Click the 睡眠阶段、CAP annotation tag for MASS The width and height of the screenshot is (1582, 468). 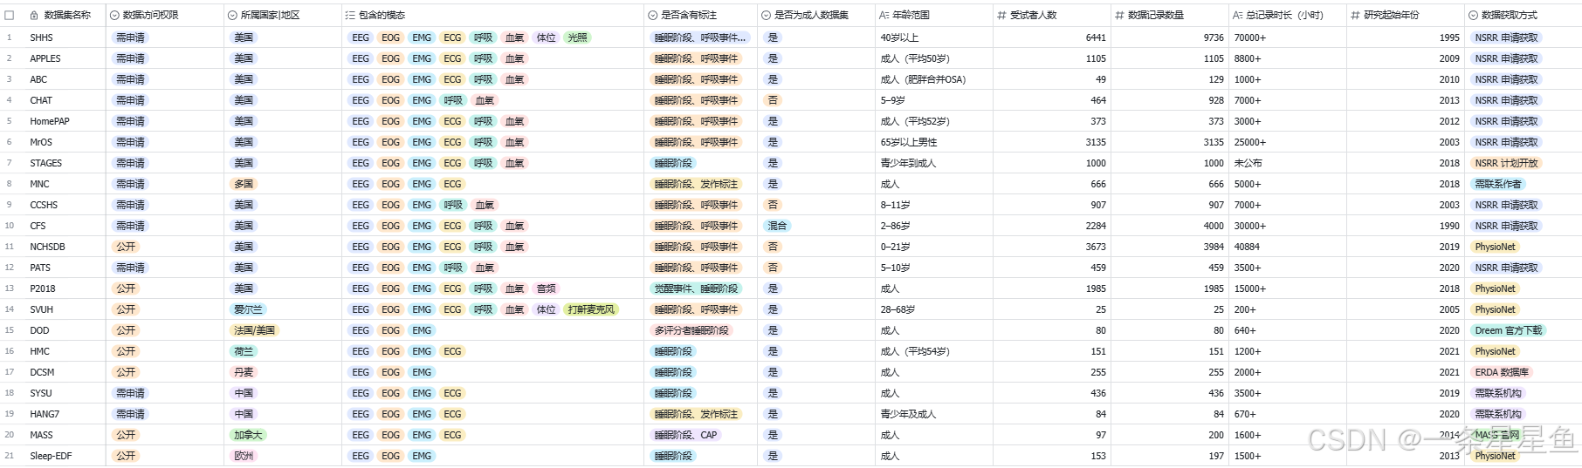(x=685, y=435)
